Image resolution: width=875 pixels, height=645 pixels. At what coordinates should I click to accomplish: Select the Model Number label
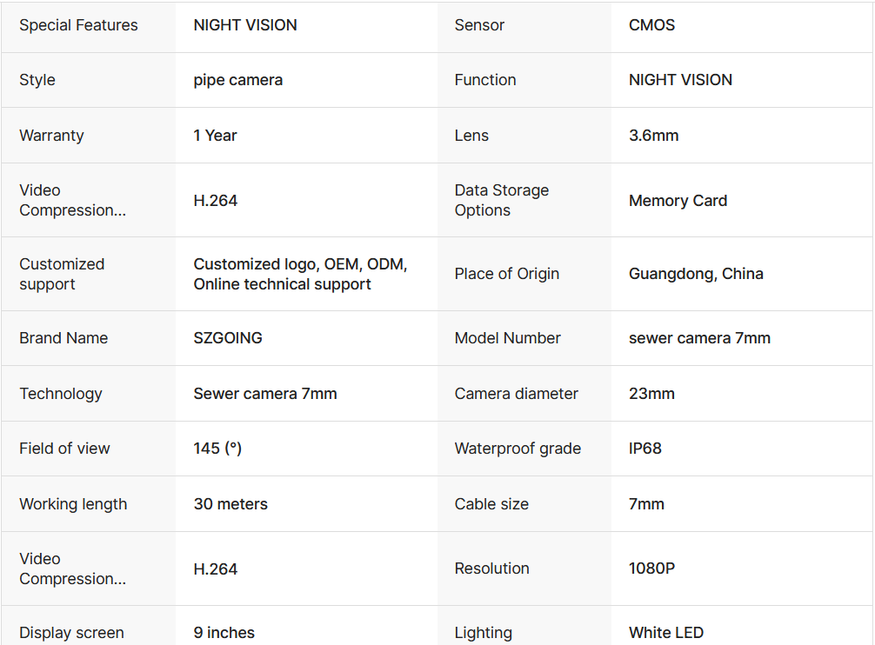click(x=507, y=338)
